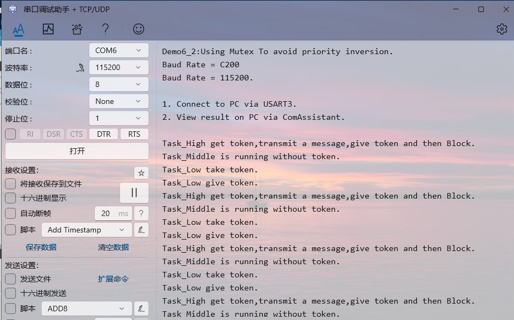Click the RI indicator
Viewport: 514px width, 320px height.
pos(30,134)
